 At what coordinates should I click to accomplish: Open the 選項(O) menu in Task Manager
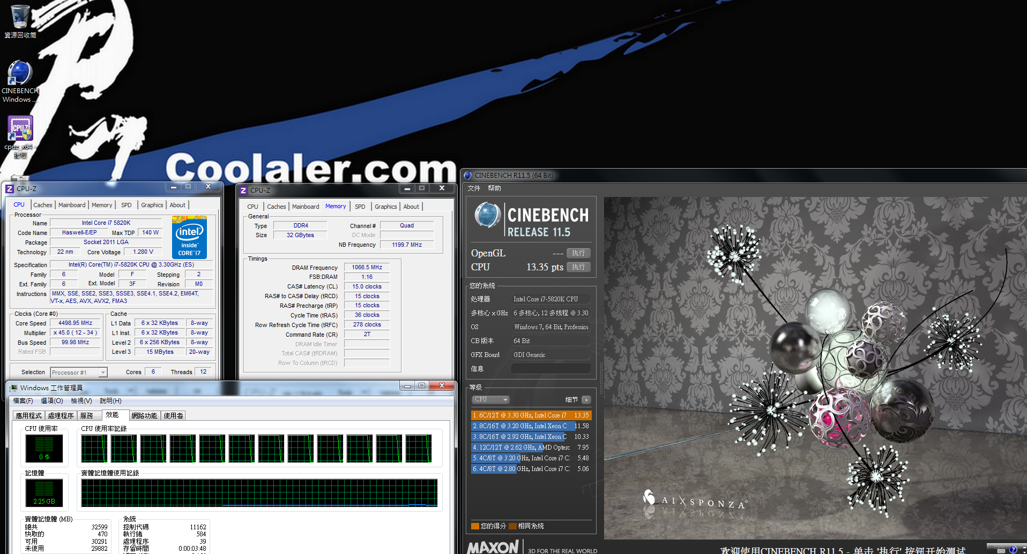click(52, 401)
